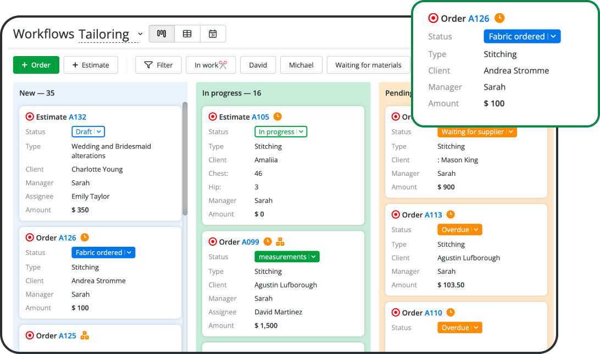Screen dimensions: 600x354
Task: Select the table view icon
Action: (x=187, y=34)
